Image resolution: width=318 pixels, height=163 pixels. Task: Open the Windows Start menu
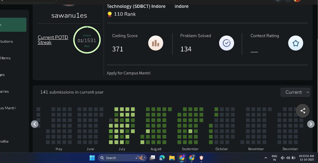[x=92, y=158]
